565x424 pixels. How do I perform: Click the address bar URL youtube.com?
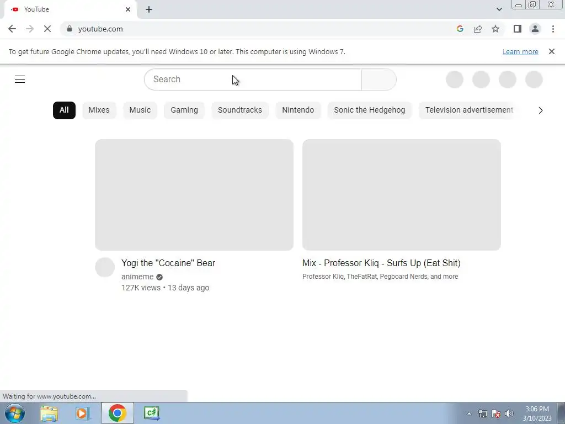[x=100, y=29]
